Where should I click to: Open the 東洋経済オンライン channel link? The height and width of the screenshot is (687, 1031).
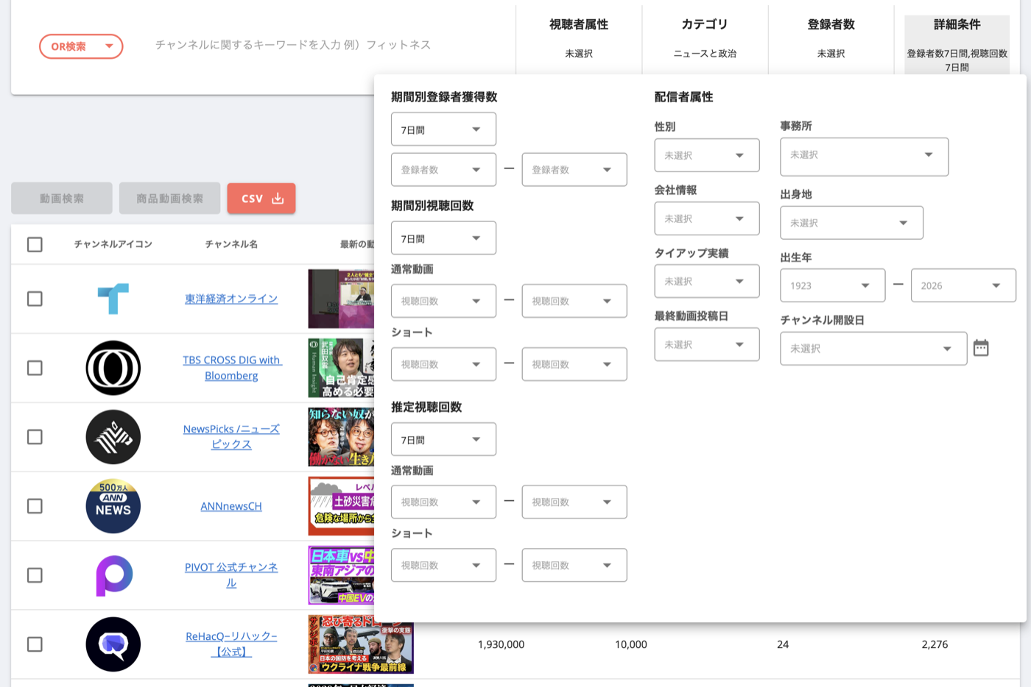(x=231, y=299)
